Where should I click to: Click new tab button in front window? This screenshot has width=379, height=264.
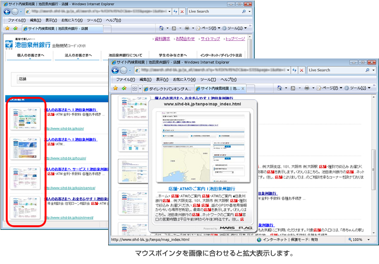click(251, 89)
